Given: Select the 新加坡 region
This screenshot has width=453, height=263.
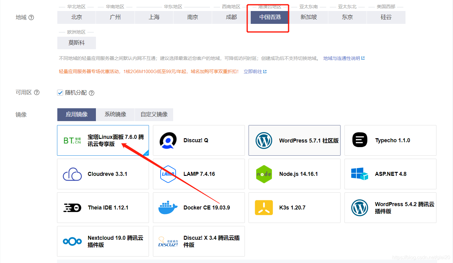Looking at the screenshot, I should [x=309, y=17].
